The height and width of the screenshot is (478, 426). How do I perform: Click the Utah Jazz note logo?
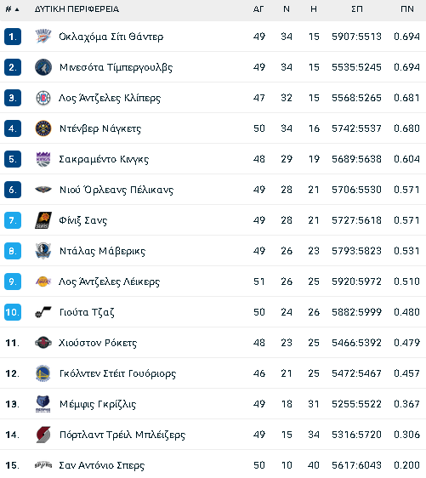pos(43,312)
